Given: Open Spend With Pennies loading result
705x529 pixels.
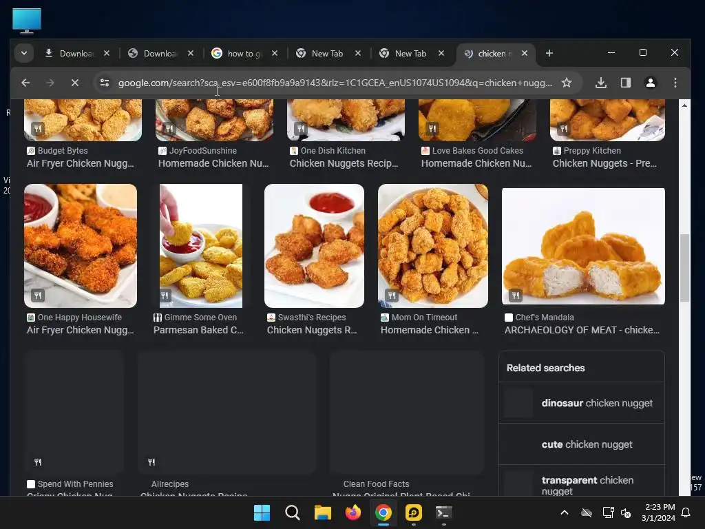Looking at the screenshot, I should 74,412.
